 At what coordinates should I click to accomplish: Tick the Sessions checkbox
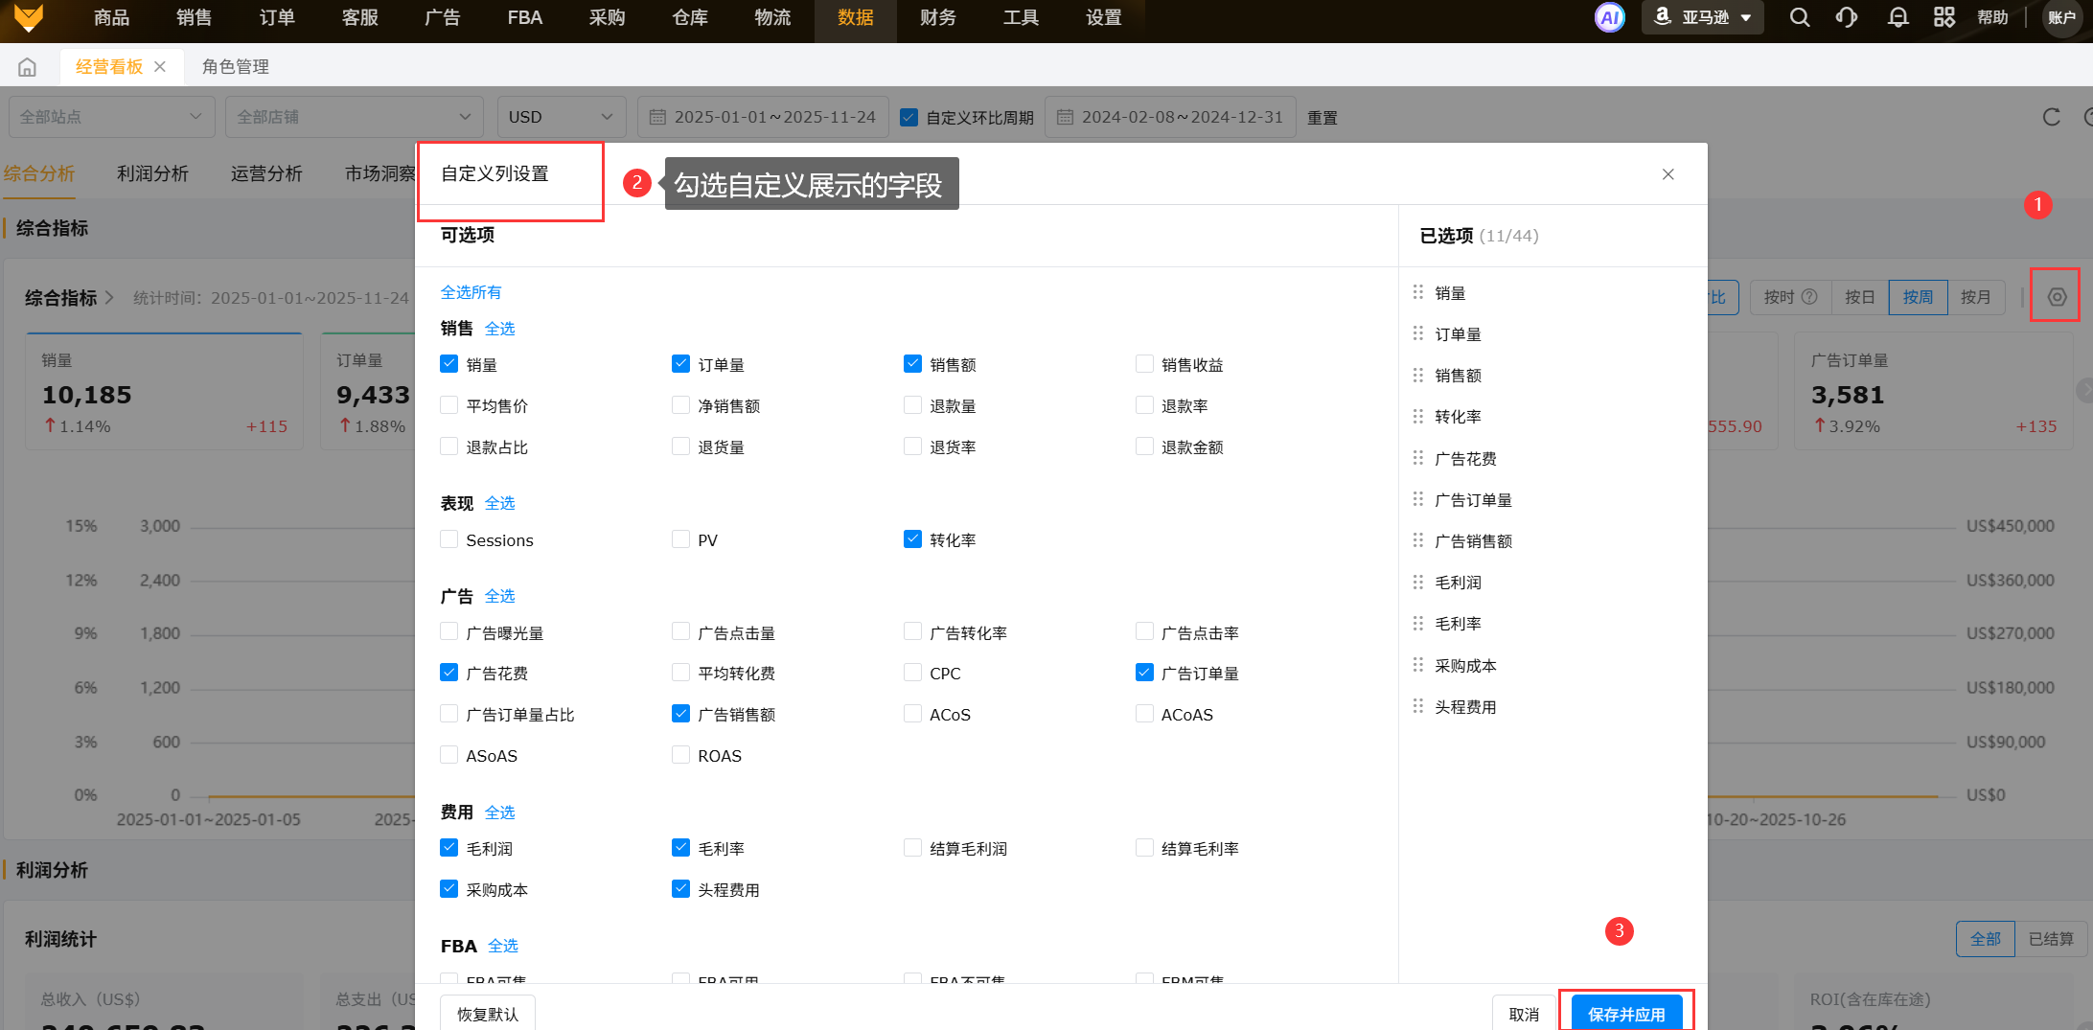448,539
